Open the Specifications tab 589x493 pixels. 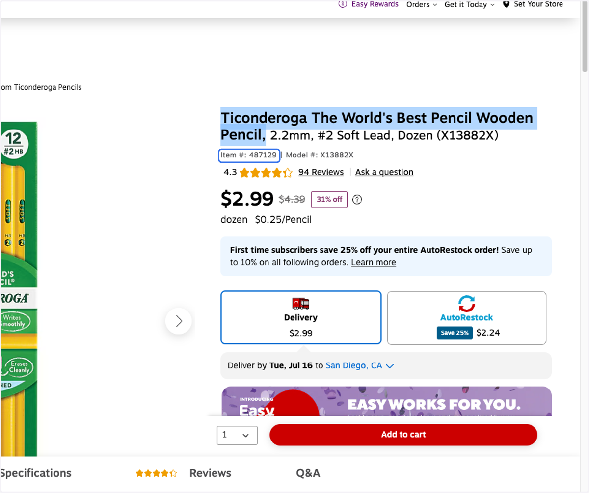(36, 473)
